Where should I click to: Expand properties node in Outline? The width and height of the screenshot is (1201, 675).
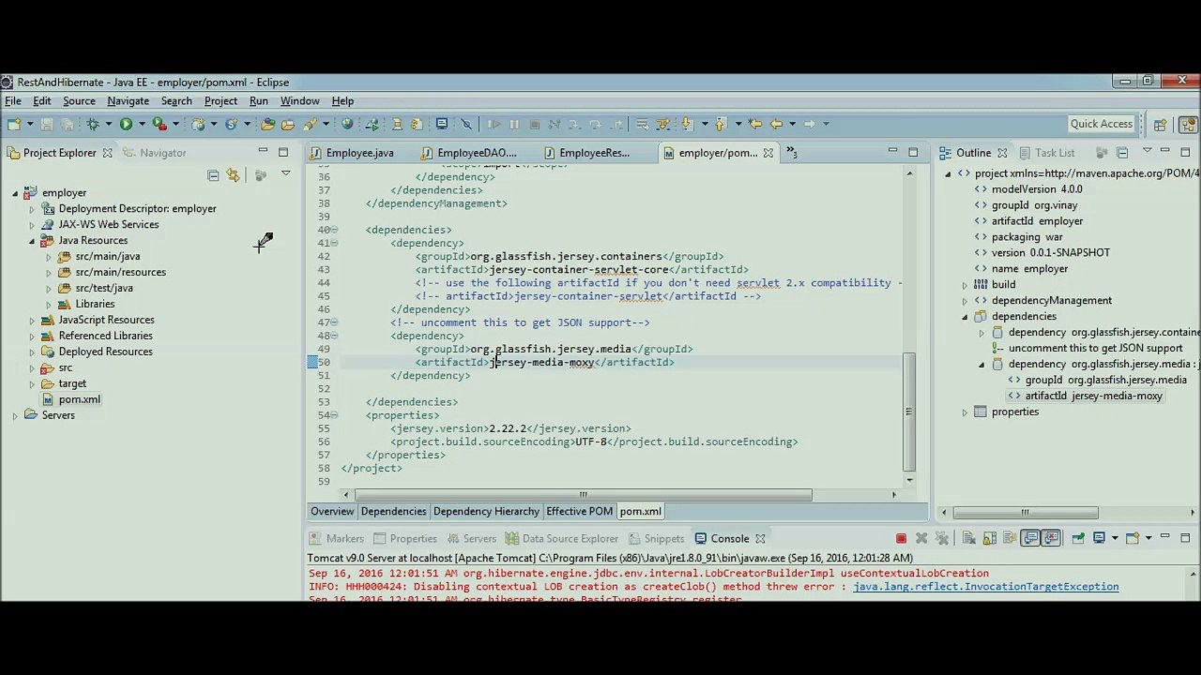tap(965, 412)
